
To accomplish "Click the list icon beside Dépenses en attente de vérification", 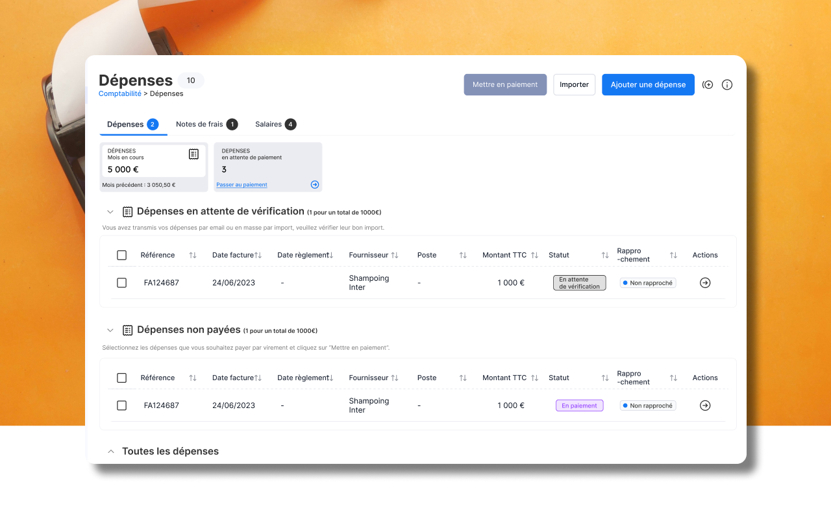I will pos(128,211).
